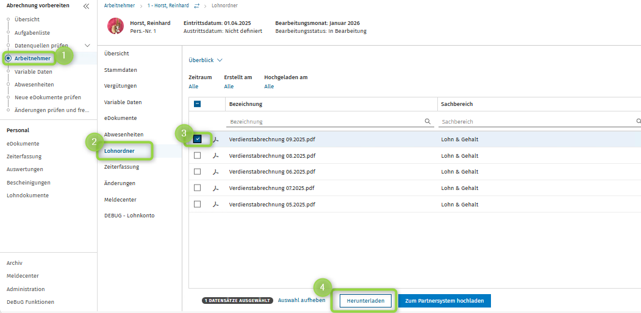Open Bescheinigungen in sidebar
Screen dimensions: 641x313
29,183
